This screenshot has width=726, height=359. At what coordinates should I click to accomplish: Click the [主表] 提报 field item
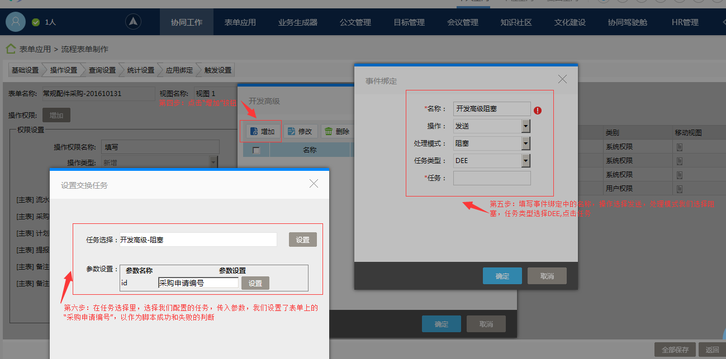33,250
